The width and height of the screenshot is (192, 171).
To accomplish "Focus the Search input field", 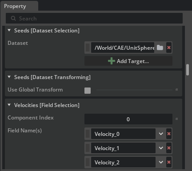I will (x=94, y=18).
